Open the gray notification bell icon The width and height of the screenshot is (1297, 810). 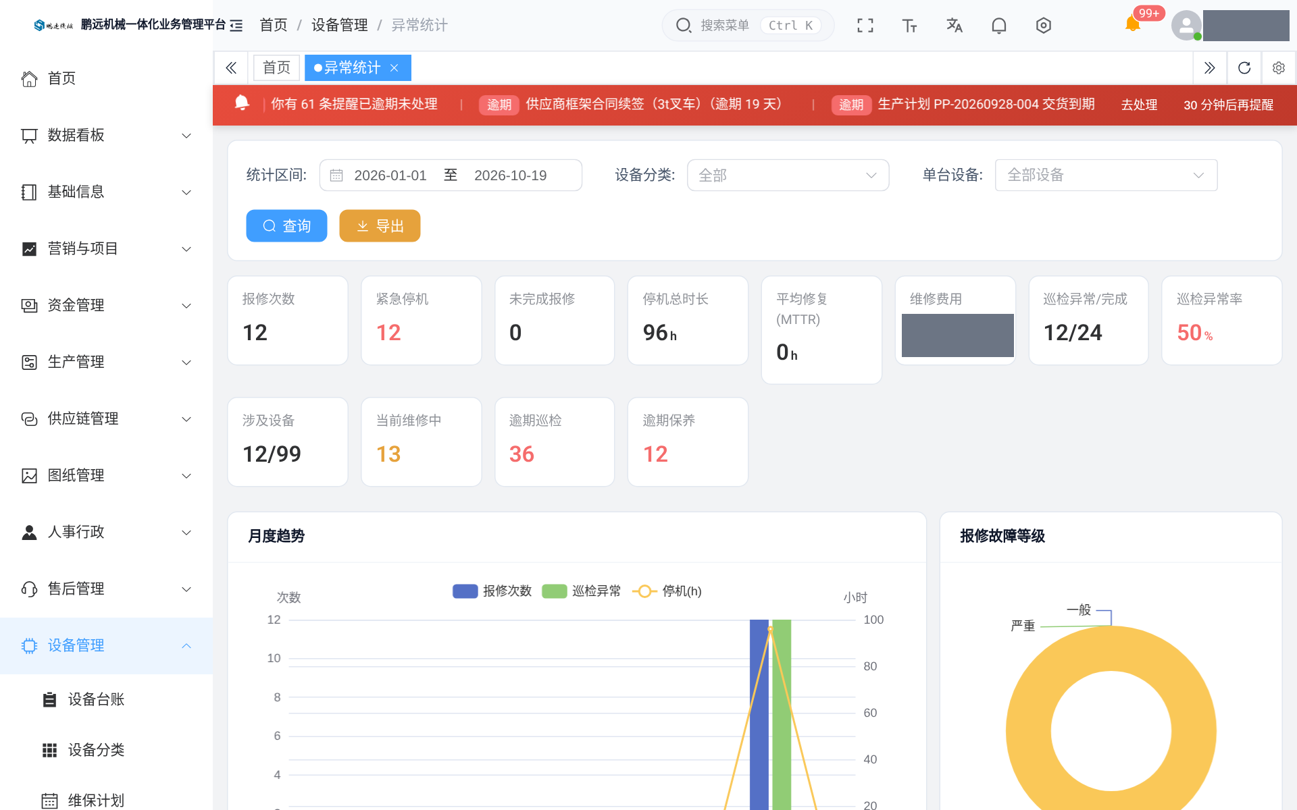pos(998,26)
